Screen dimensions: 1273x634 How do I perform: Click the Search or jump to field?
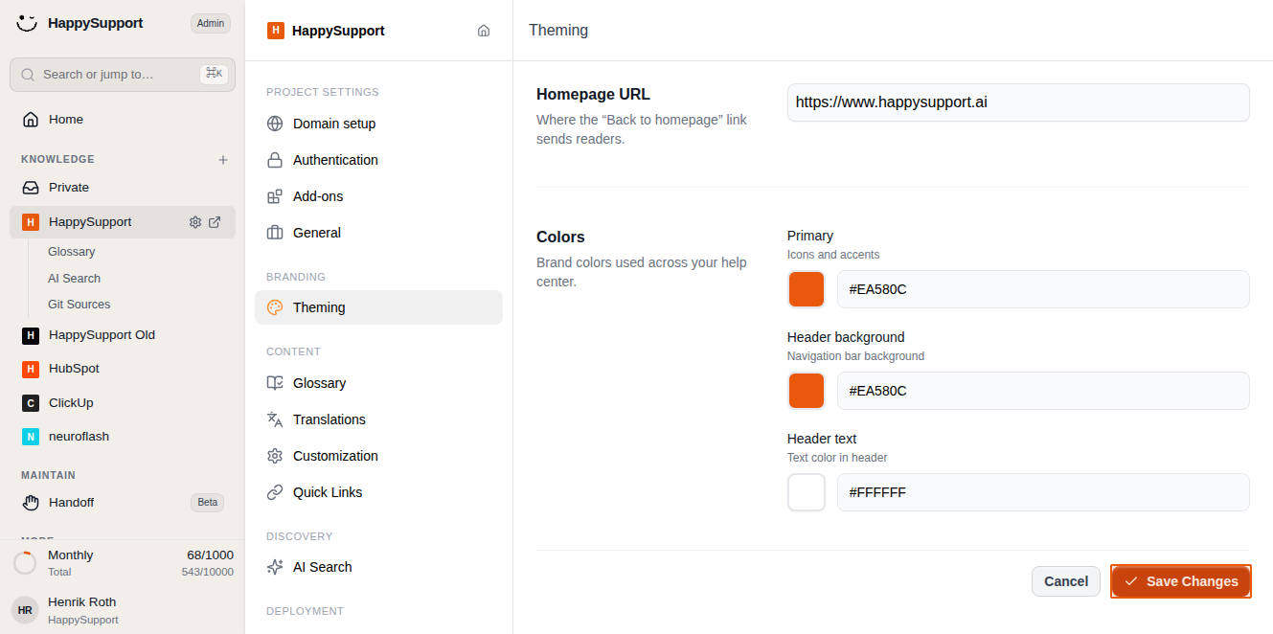[123, 75]
